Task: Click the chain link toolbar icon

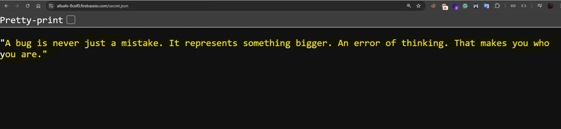Action: pos(513,6)
